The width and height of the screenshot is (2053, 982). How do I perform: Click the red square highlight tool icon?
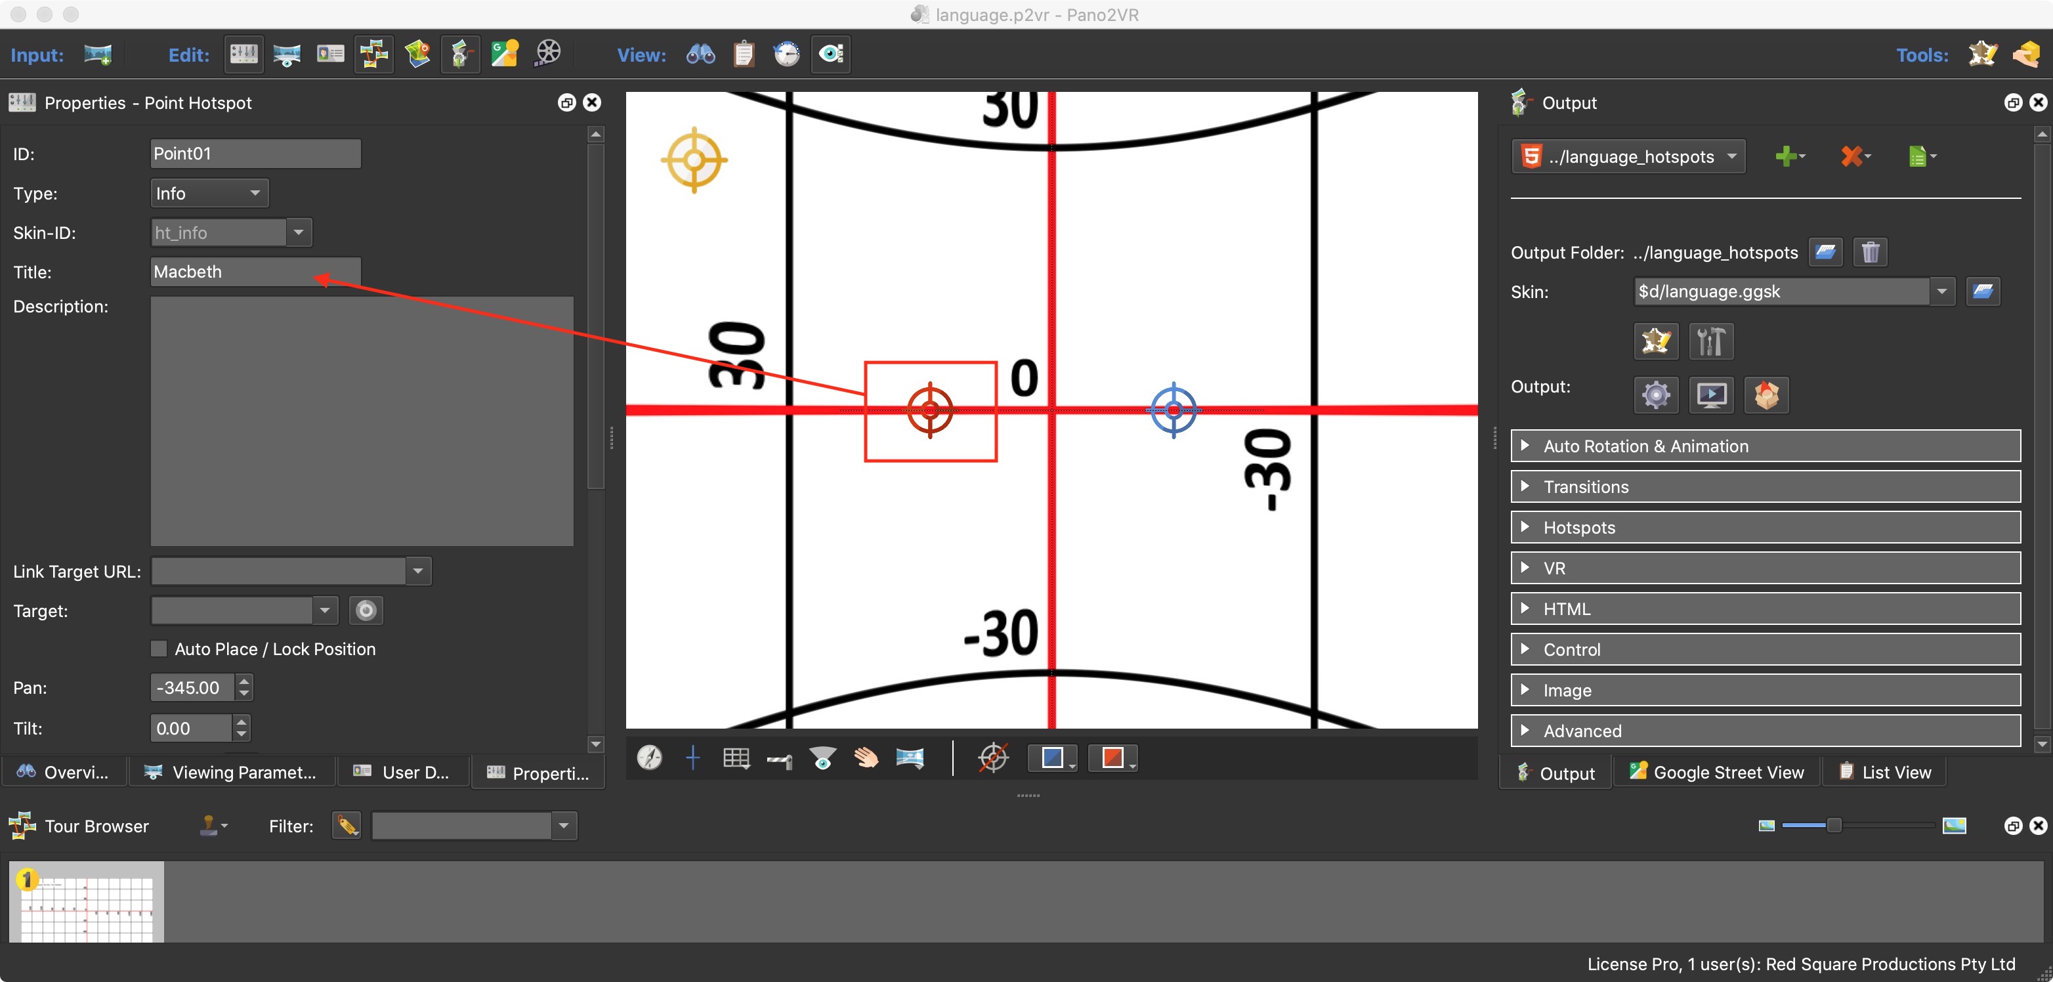[1112, 757]
